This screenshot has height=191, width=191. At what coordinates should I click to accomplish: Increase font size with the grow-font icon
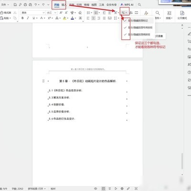point(61,12)
